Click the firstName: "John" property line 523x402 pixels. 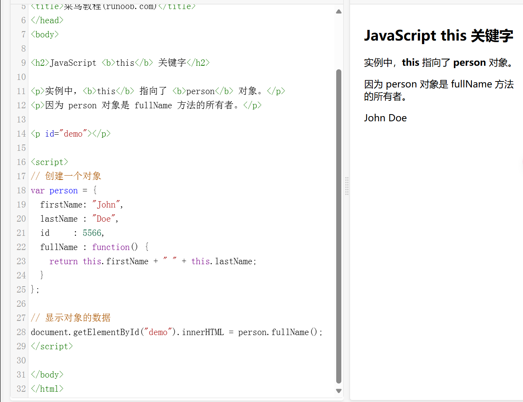82,205
